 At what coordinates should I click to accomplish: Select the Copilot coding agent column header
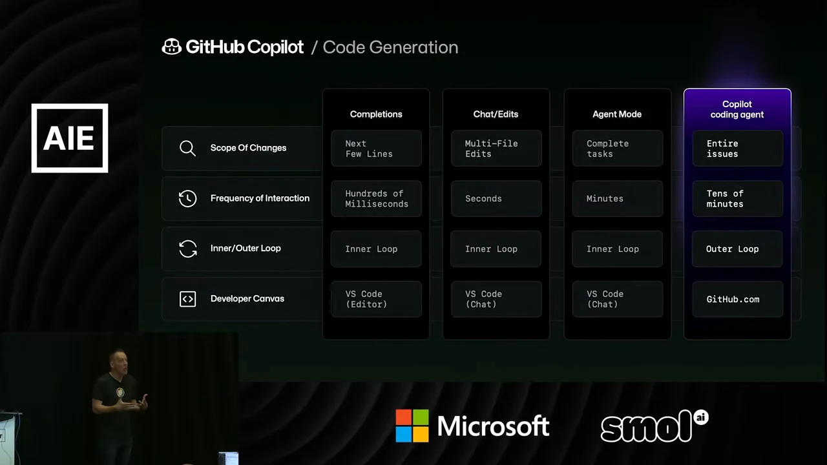[737, 109]
